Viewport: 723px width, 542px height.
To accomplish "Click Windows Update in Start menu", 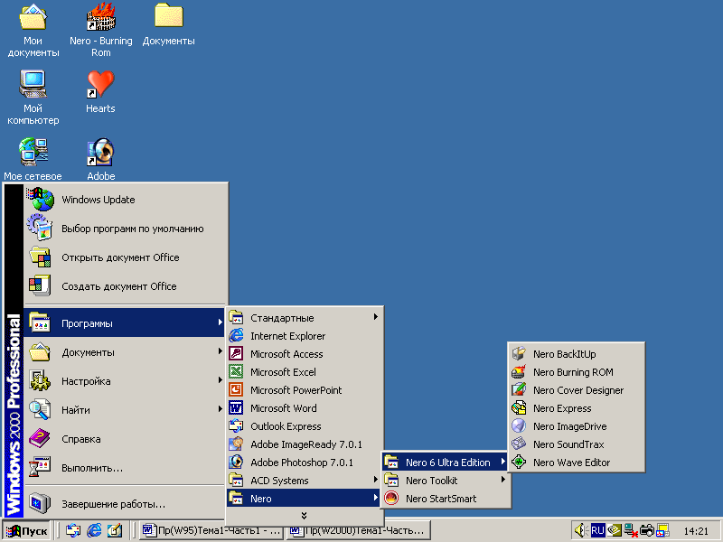I will coord(125,200).
